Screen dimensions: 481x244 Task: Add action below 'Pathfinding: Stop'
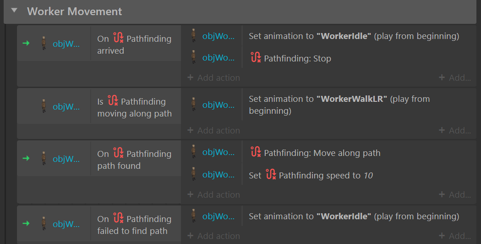point(214,78)
